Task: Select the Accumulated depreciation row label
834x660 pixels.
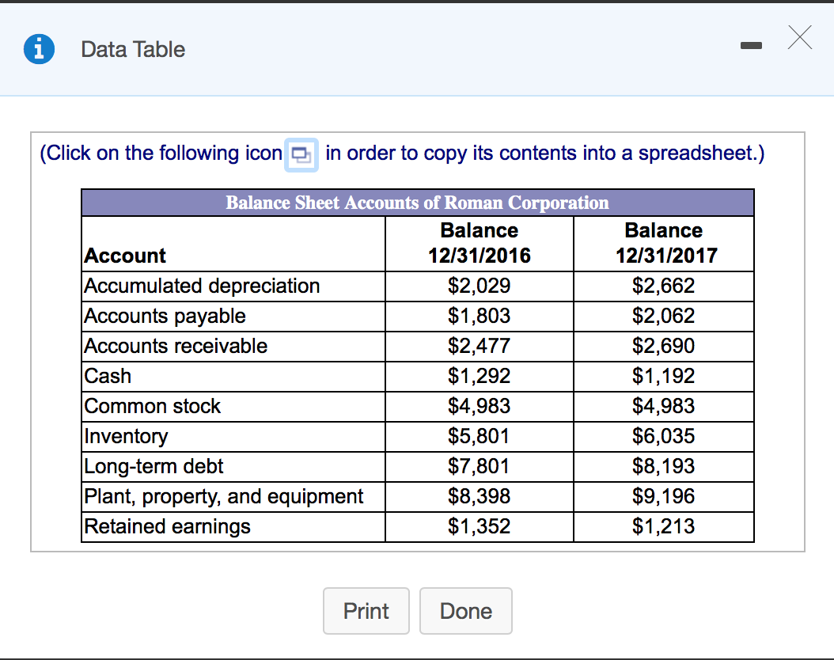Action: (x=202, y=286)
